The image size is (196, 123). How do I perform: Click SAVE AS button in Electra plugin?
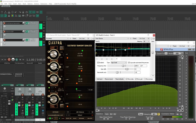click(x=69, y=118)
